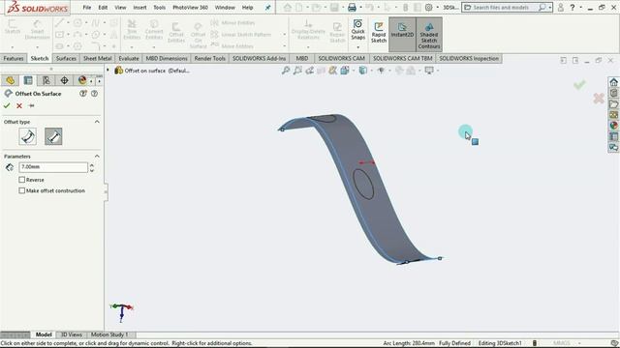This screenshot has width=620, height=348.
Task: Click the Offset on surface document name
Action: pos(157,71)
